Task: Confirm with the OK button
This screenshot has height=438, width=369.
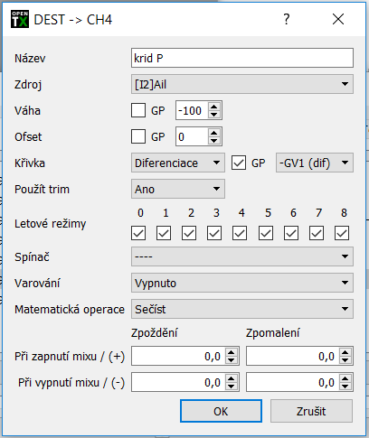Action: point(221,411)
